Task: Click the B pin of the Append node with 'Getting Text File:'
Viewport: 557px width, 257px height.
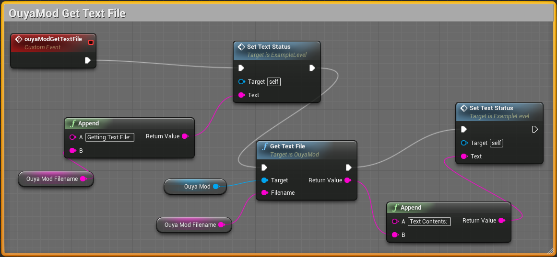Action: 72,151
